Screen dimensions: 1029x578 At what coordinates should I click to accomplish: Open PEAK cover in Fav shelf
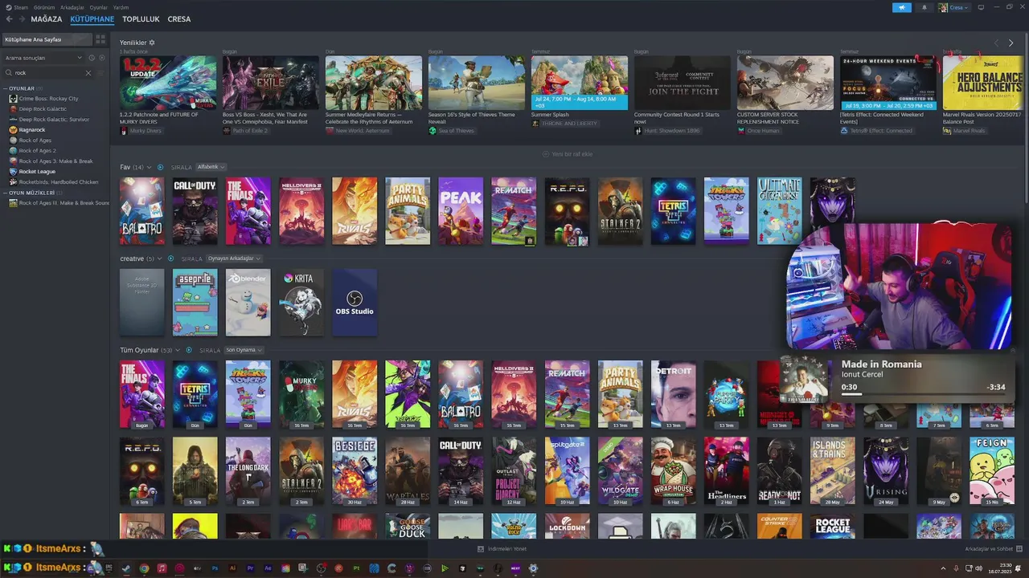click(x=461, y=211)
